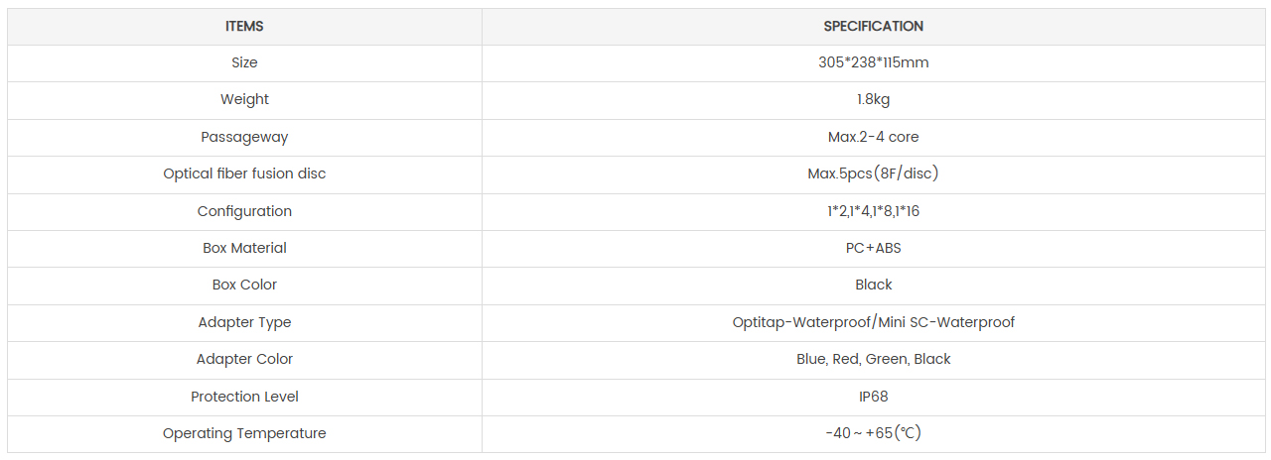Select the Box Material label
The image size is (1271, 460).
(x=244, y=248)
